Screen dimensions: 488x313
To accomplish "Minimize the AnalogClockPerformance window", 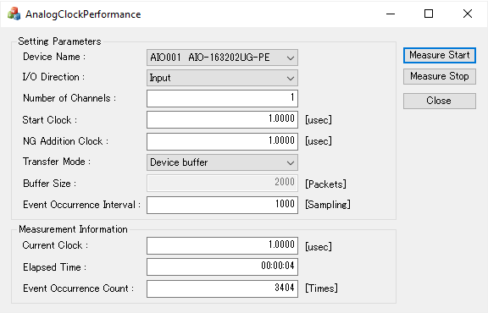I will tap(391, 14).
